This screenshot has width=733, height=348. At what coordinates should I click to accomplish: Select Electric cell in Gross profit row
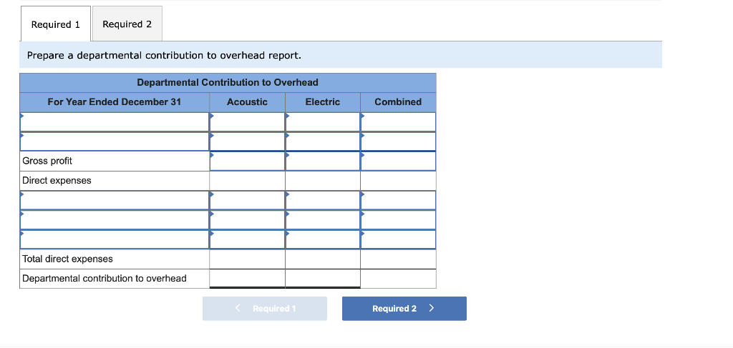(x=323, y=161)
